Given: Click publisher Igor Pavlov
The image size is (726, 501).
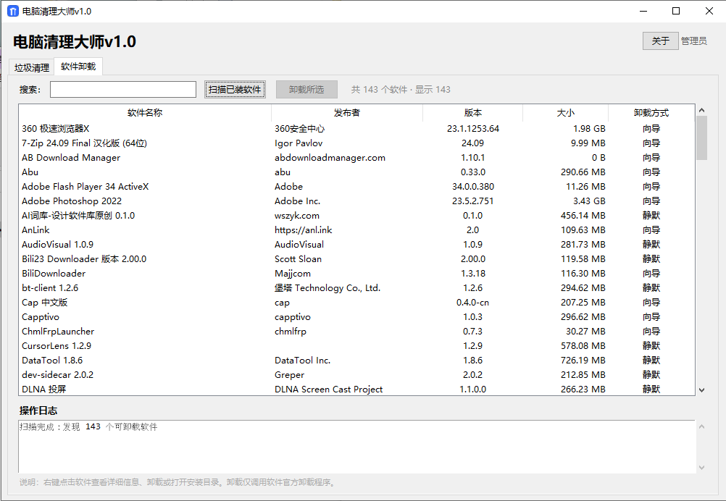Looking at the screenshot, I should point(299,143).
